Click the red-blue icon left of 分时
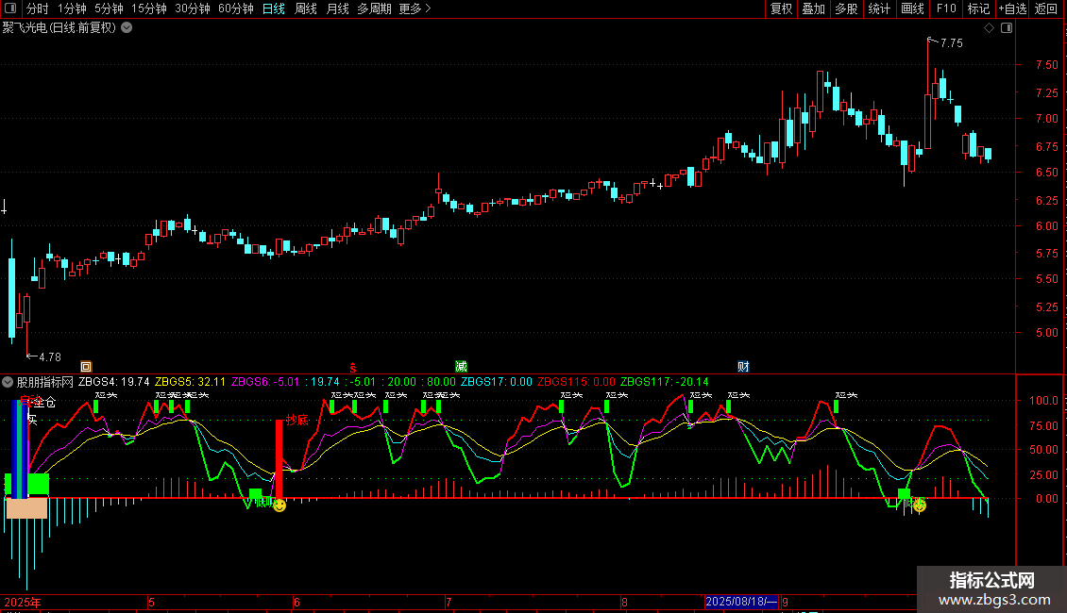 [x=11, y=9]
